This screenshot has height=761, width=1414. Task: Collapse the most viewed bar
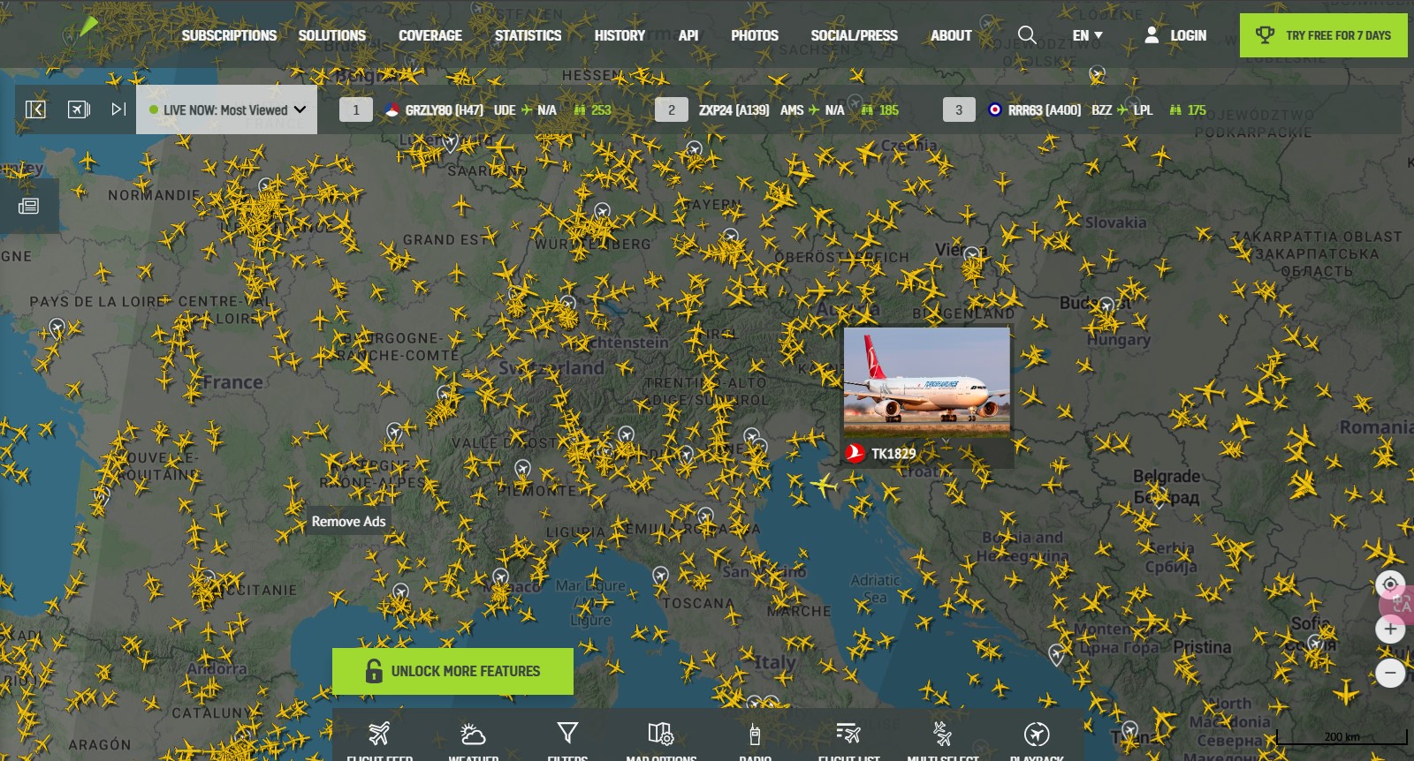click(35, 109)
